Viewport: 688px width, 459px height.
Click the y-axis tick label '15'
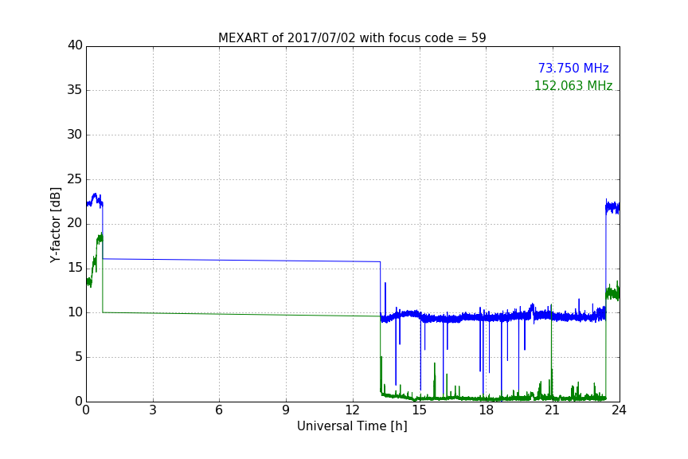point(75,268)
